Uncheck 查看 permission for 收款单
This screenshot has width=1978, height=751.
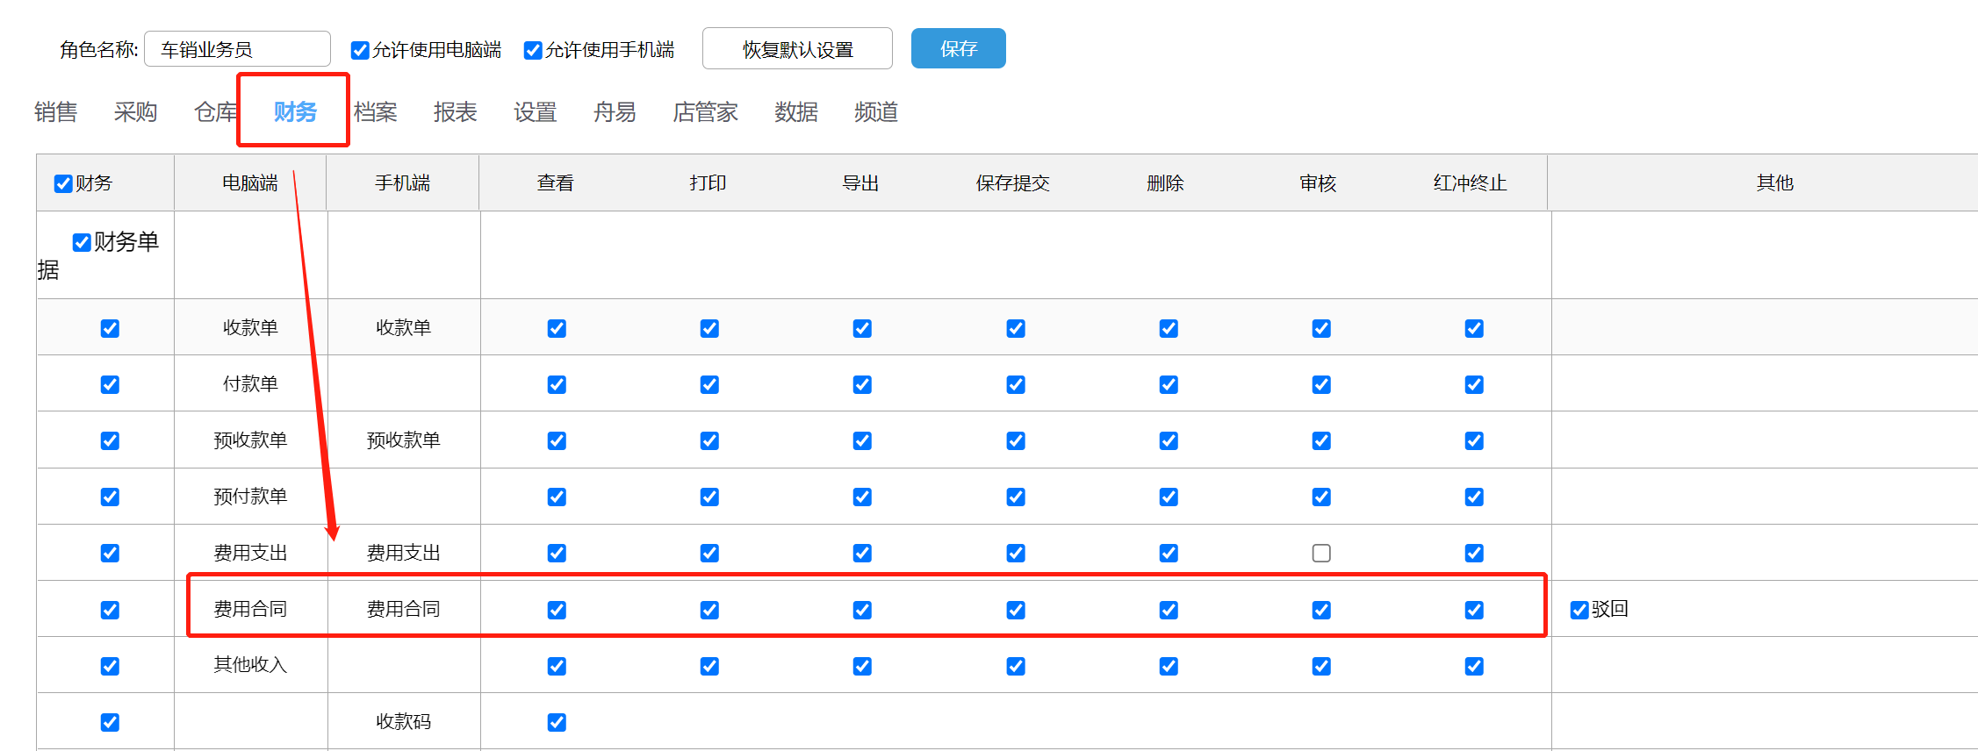click(557, 328)
